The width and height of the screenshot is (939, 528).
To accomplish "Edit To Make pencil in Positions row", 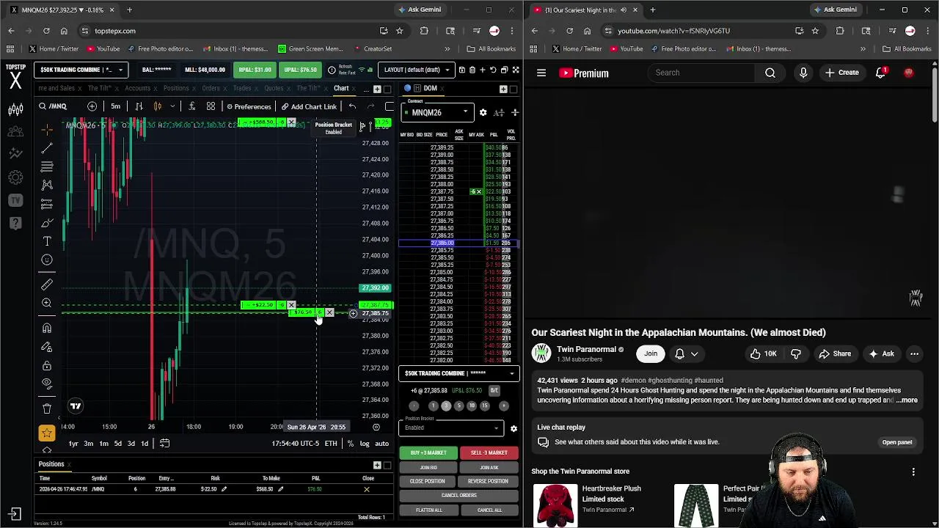I will [280, 489].
